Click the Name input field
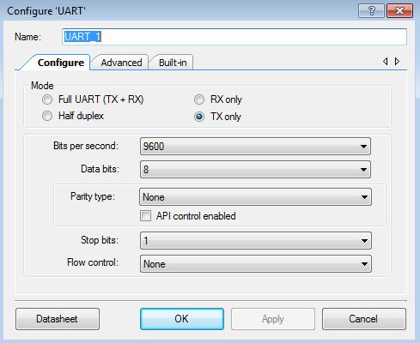 [x=234, y=37]
